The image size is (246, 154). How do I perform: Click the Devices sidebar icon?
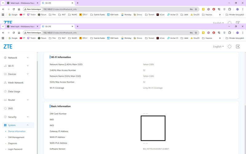click(5, 74)
